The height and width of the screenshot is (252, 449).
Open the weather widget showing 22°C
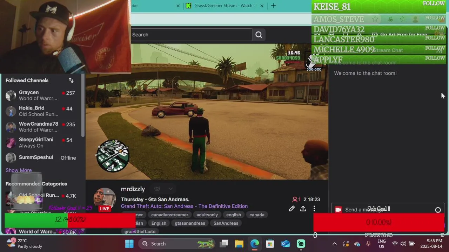[x=25, y=244]
